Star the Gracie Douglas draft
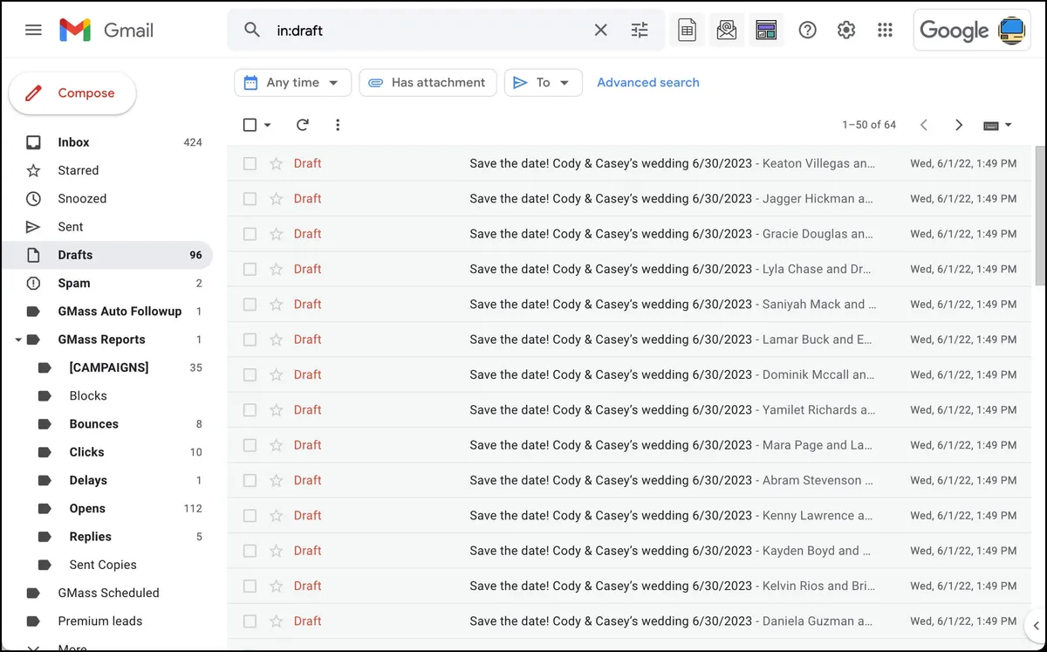Viewport: 1047px width, 652px height. pos(276,234)
